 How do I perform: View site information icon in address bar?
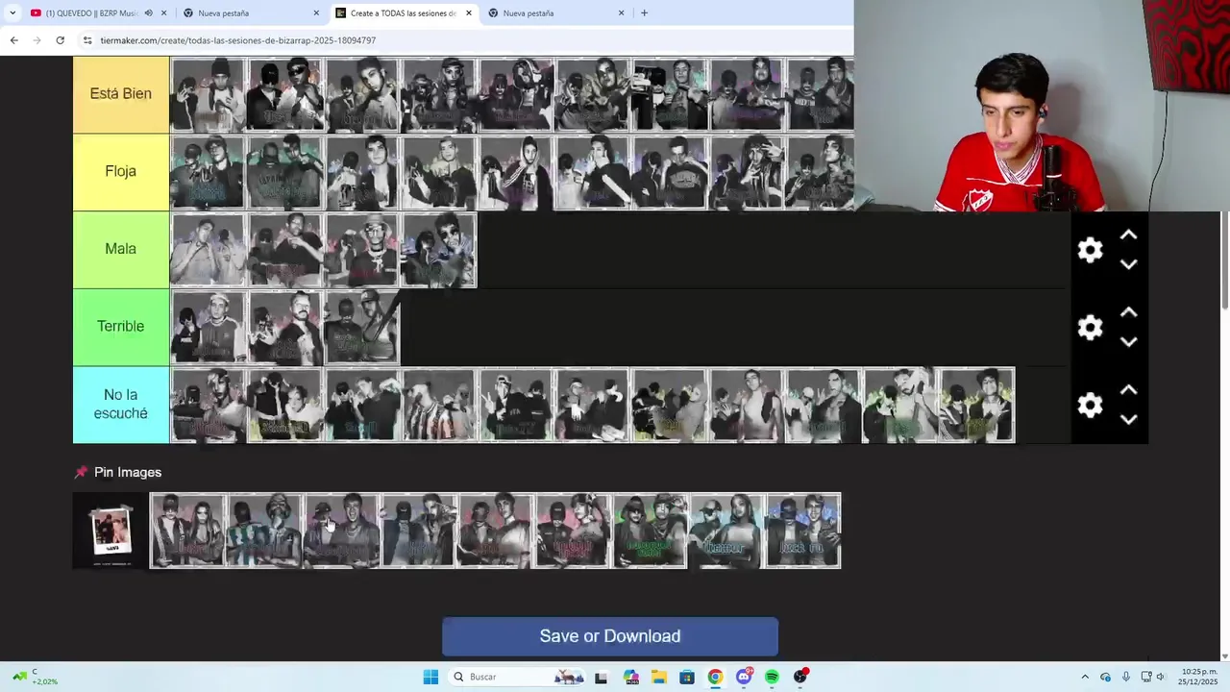point(87,40)
